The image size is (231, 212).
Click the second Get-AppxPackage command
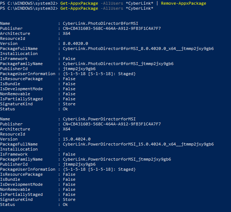pyautogui.click(x=79, y=8)
